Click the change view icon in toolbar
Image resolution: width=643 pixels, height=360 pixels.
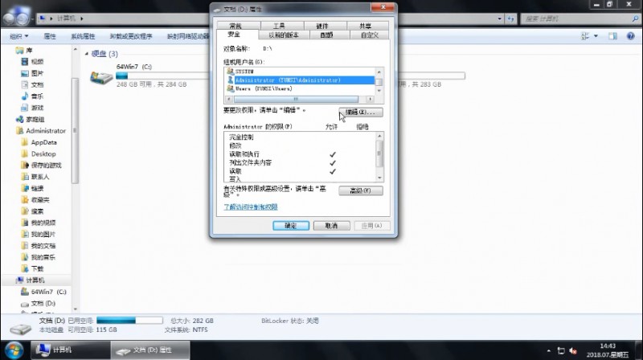coord(585,36)
